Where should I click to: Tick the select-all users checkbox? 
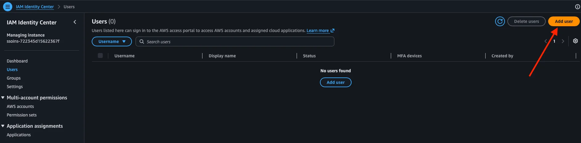click(100, 55)
